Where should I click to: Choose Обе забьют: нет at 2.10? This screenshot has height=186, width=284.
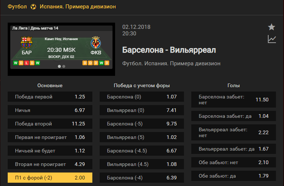[x=234, y=162]
